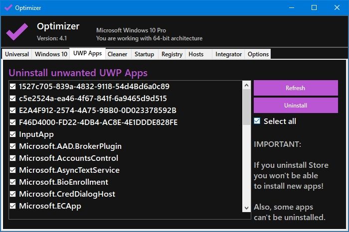Select the E2A4F912-2574-4A75-9BB0 entry text
Screen dimensions: 349x232
click(98, 111)
